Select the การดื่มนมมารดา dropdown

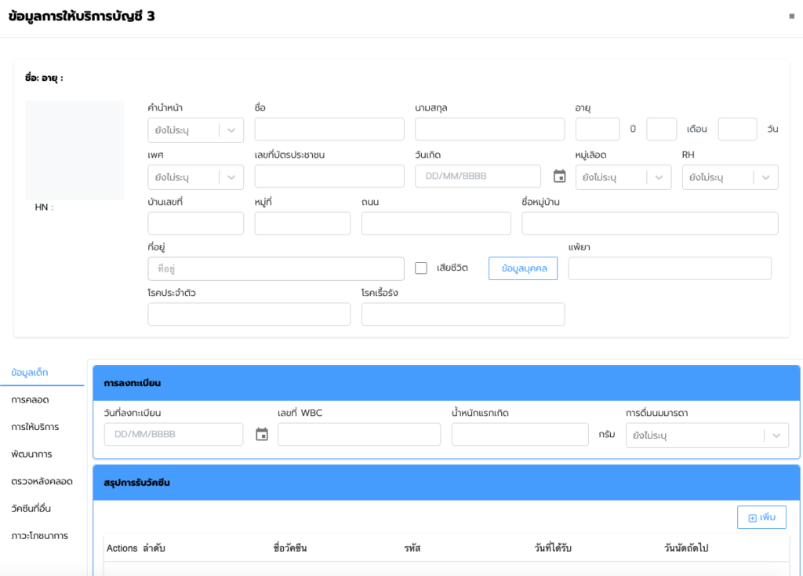707,435
